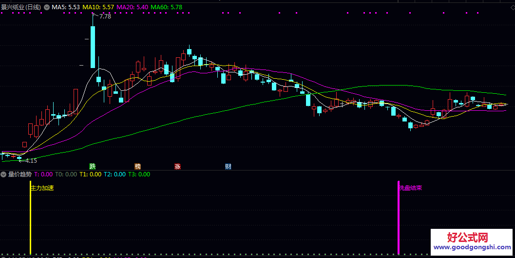Click the 4.15 low price marker
This screenshot has width=515, height=258.
(x=30, y=160)
